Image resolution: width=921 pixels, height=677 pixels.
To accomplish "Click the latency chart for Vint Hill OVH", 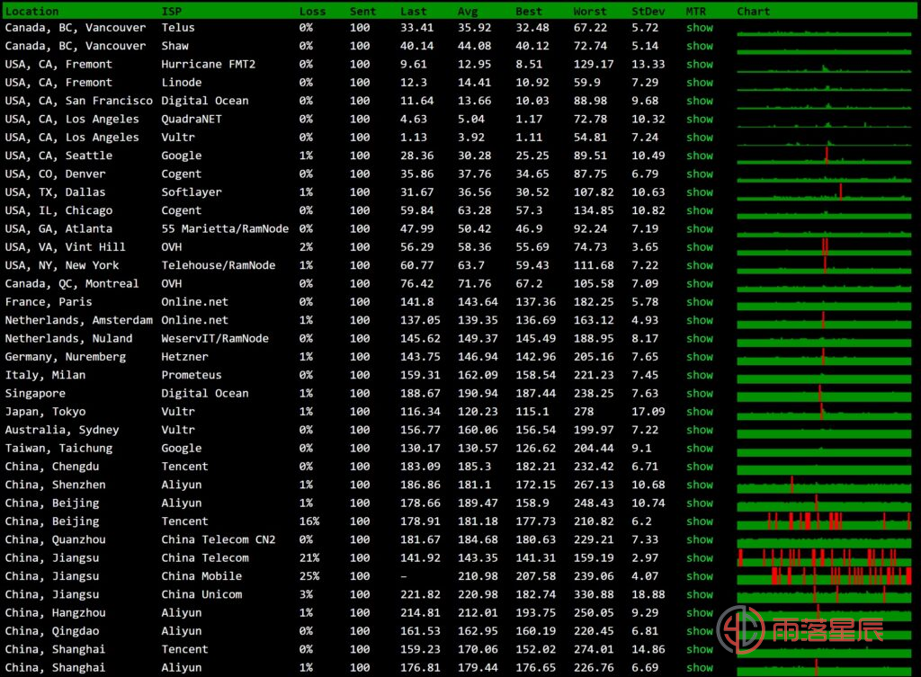I will click(x=824, y=246).
